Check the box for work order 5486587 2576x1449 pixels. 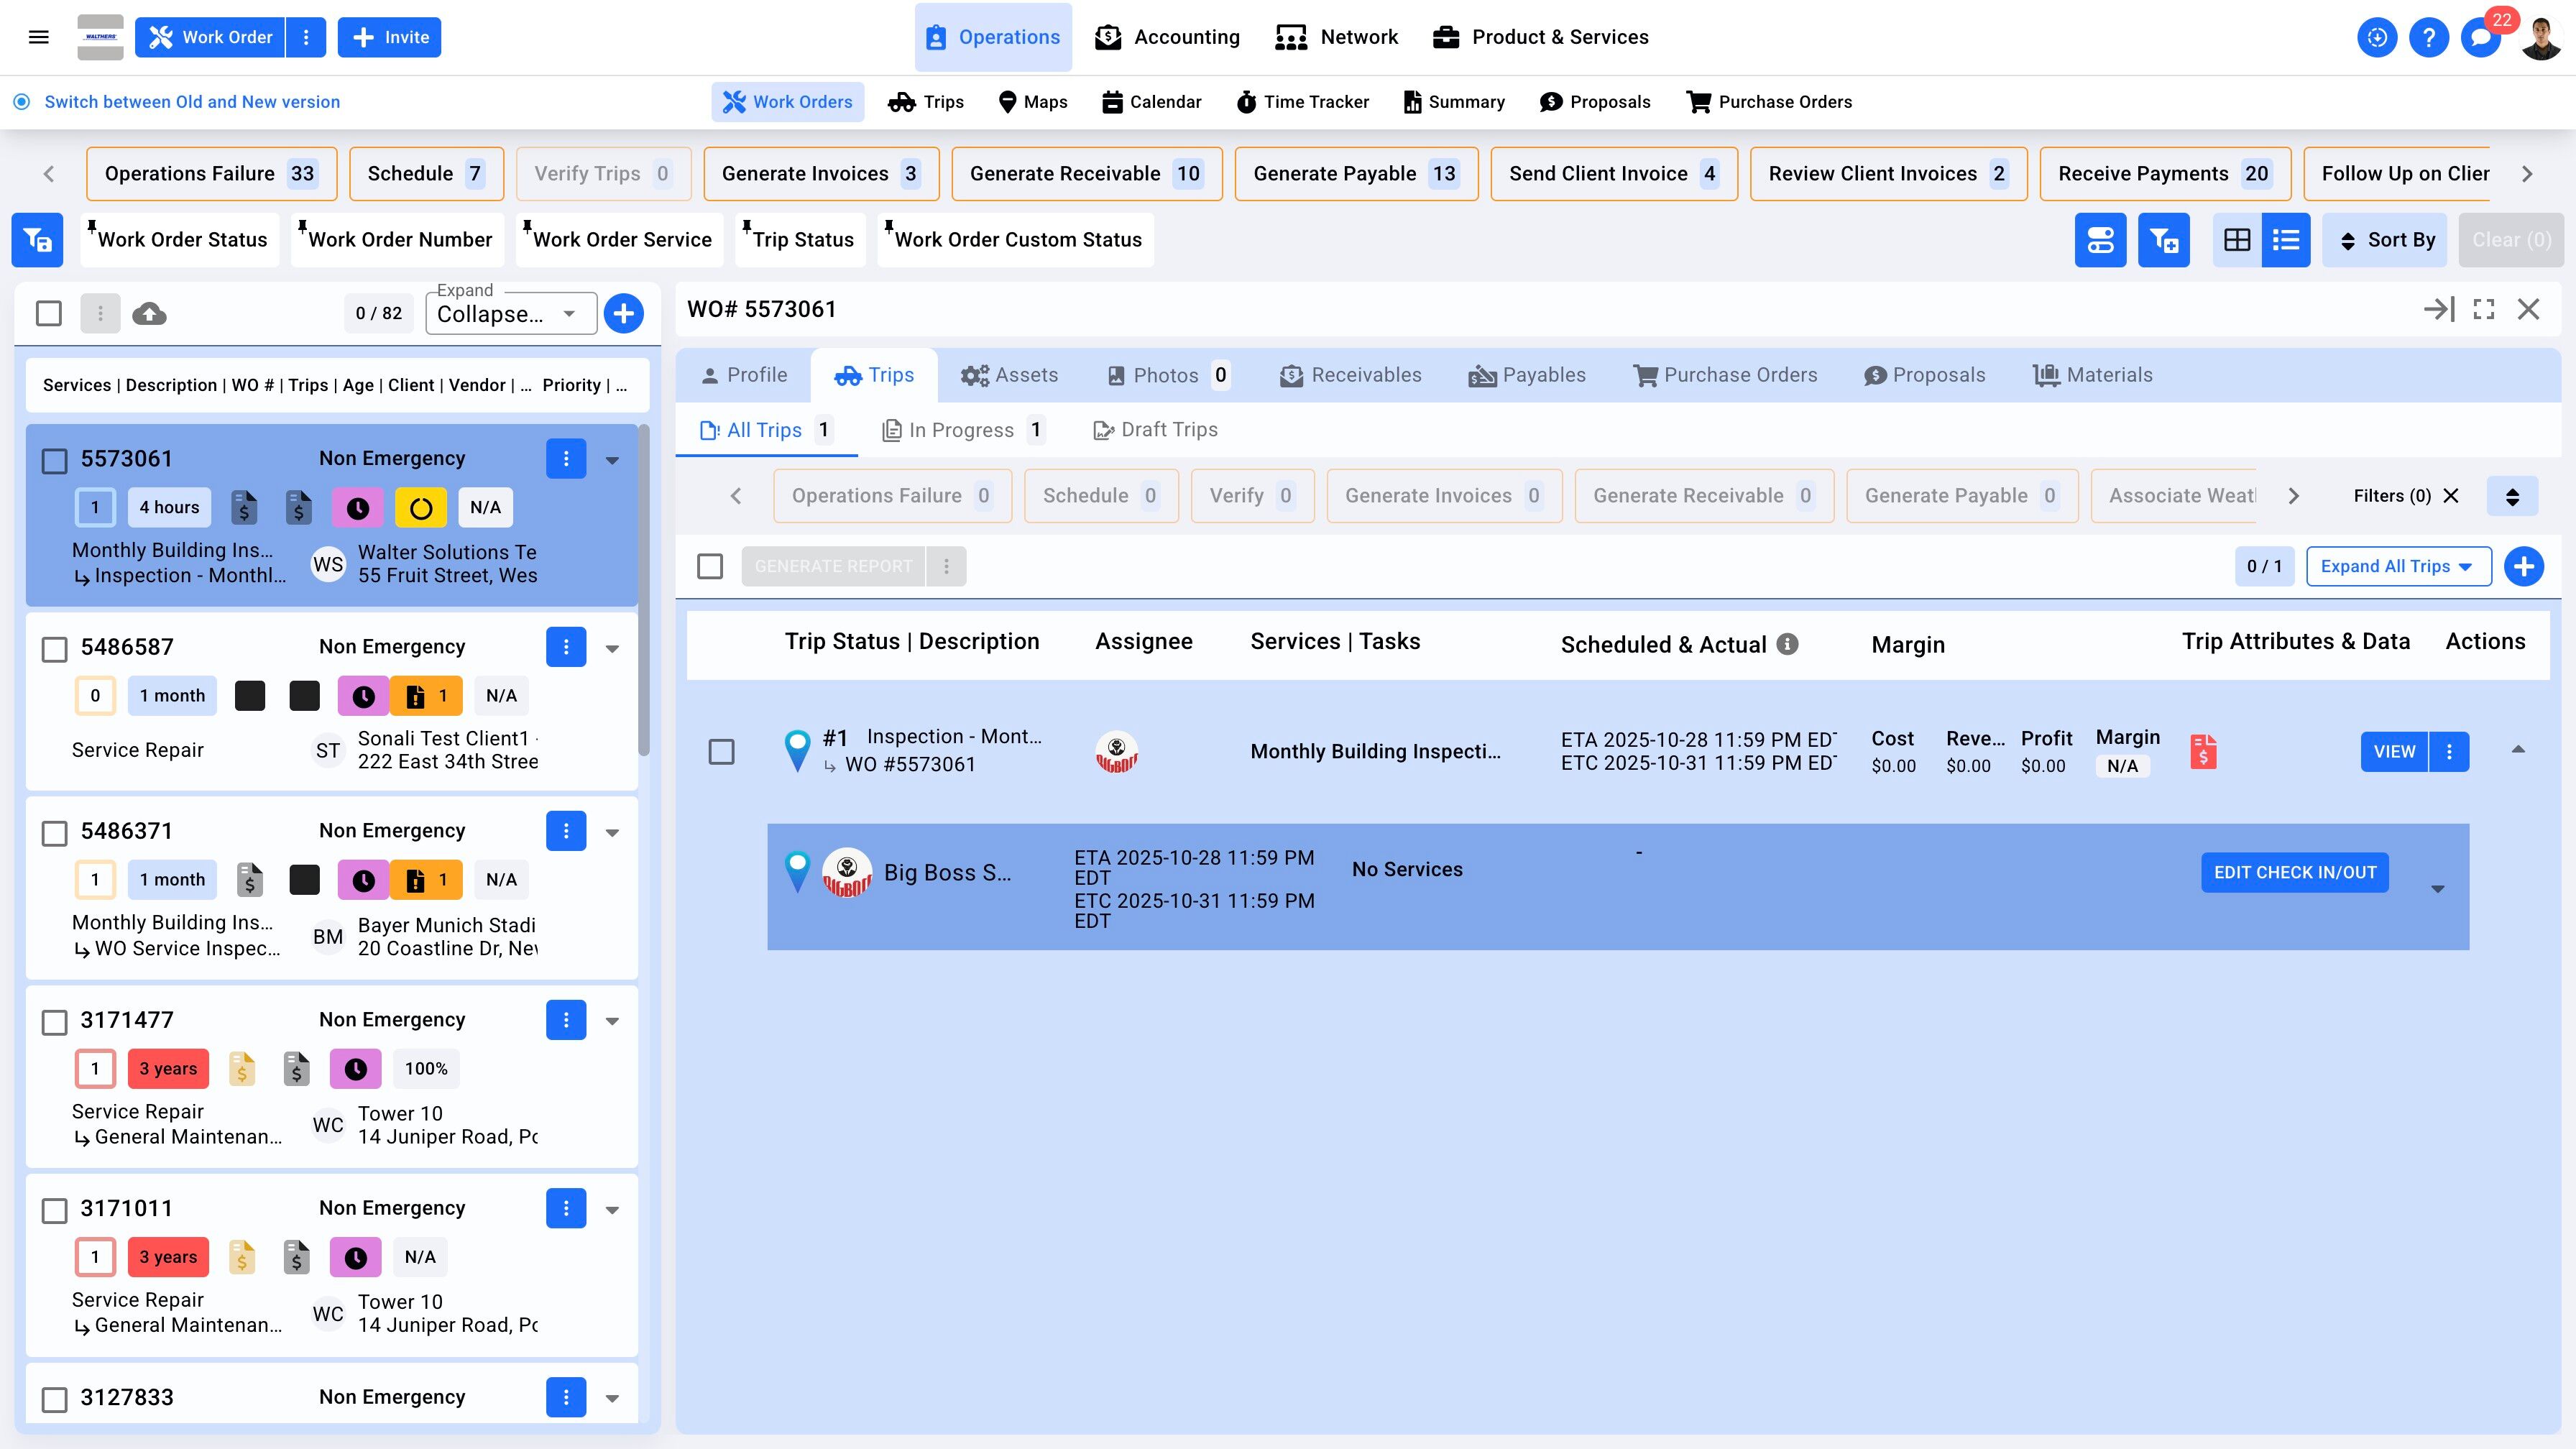(x=54, y=649)
